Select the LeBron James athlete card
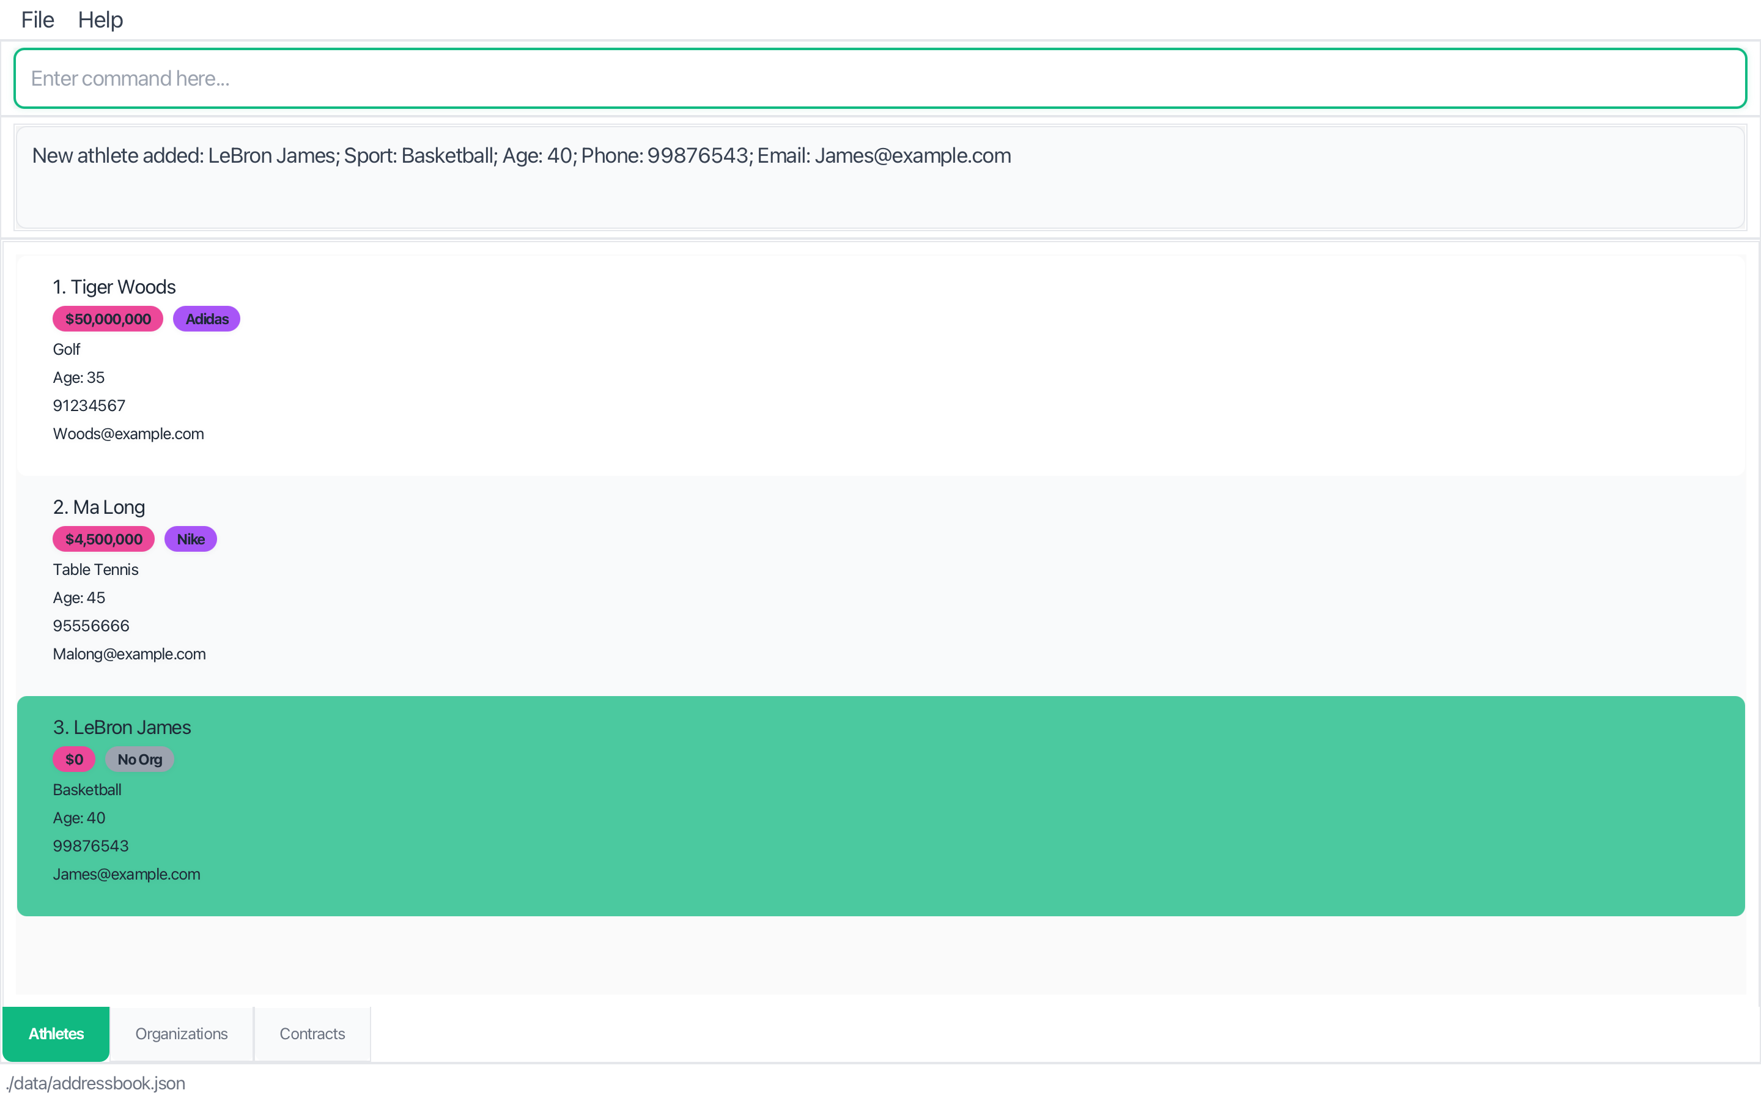This screenshot has width=1761, height=1101. point(879,806)
